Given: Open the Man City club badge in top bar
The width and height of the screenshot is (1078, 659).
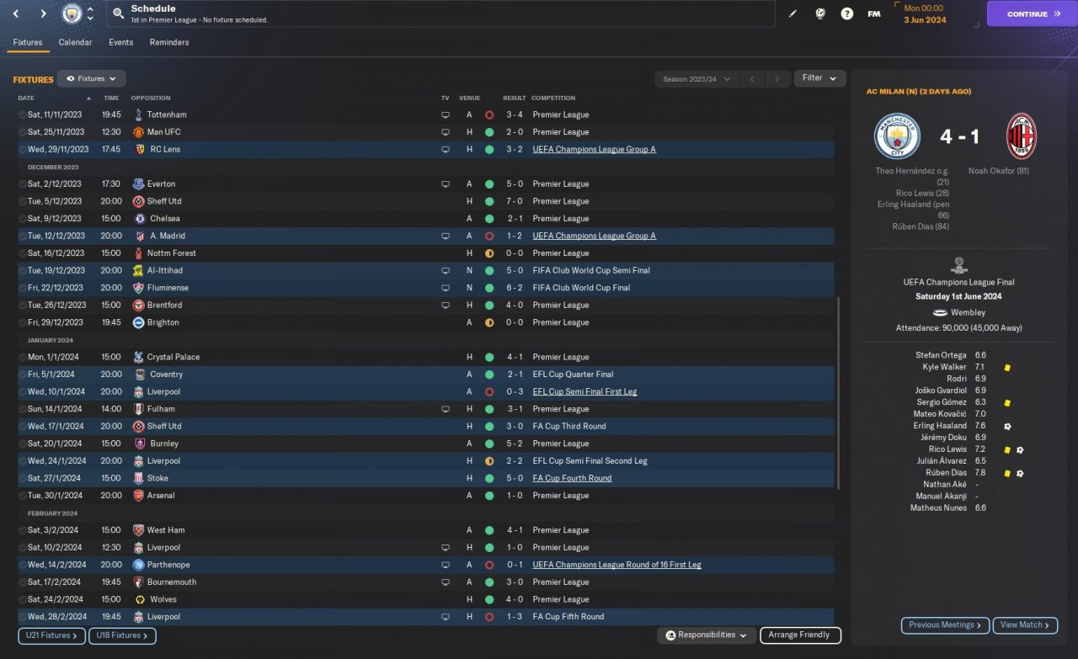Looking at the screenshot, I should coord(72,13).
